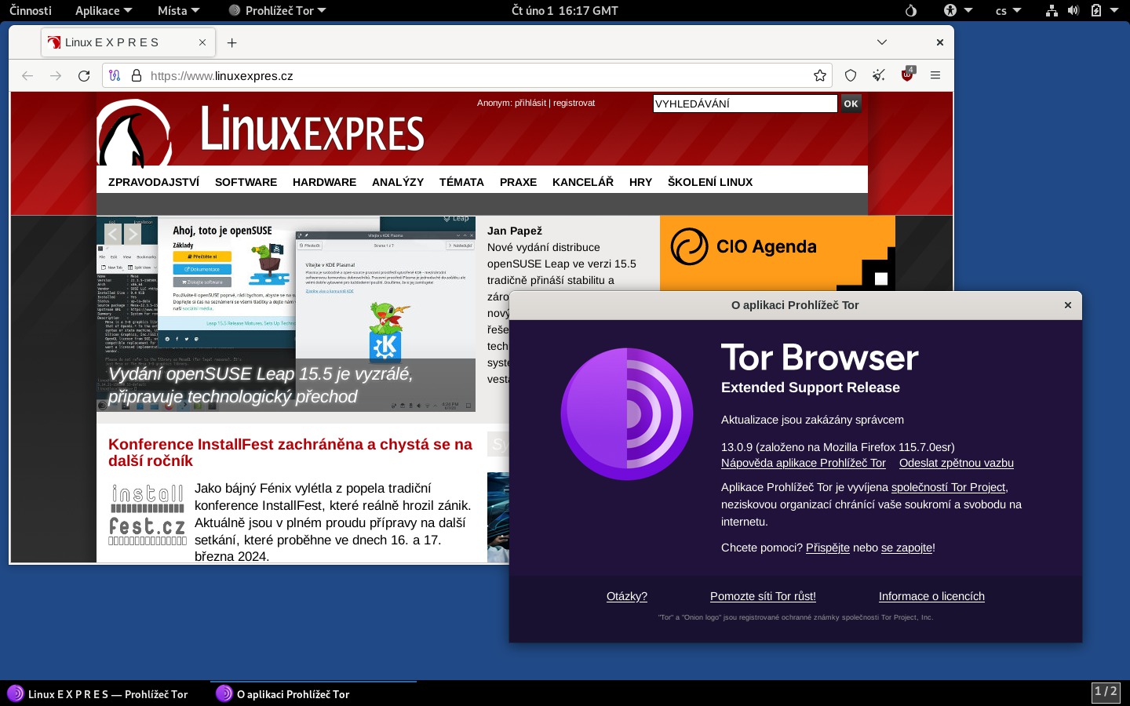This screenshot has width=1130, height=706.
Task: Open the security level shield
Action: click(x=851, y=76)
